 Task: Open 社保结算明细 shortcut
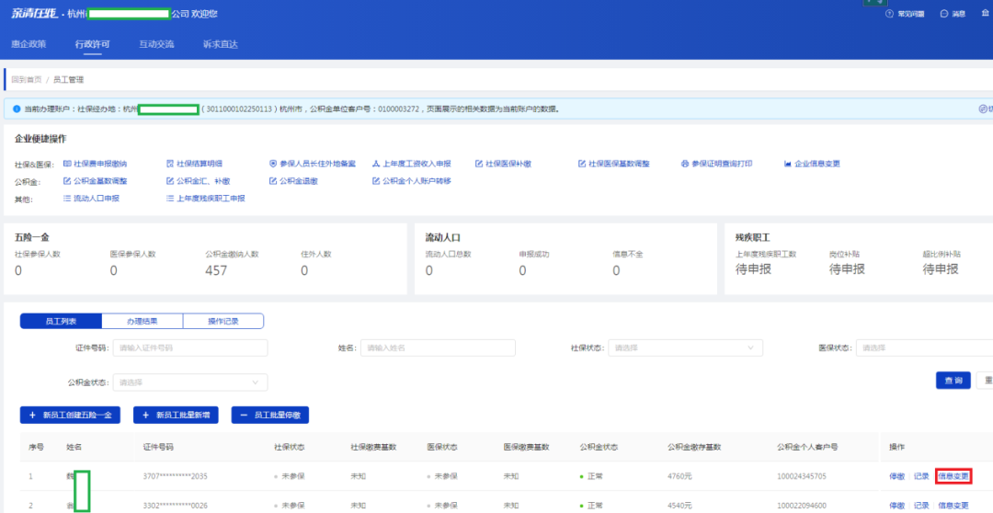198,164
